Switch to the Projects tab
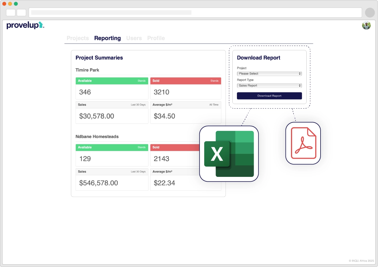 tap(78, 38)
